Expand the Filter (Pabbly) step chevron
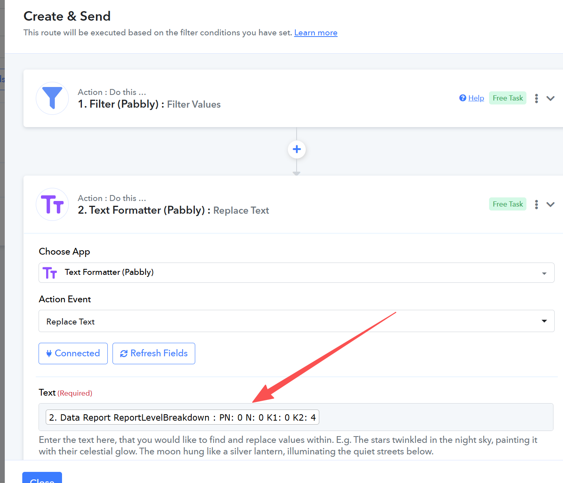Image resolution: width=563 pixels, height=483 pixels. click(550, 98)
